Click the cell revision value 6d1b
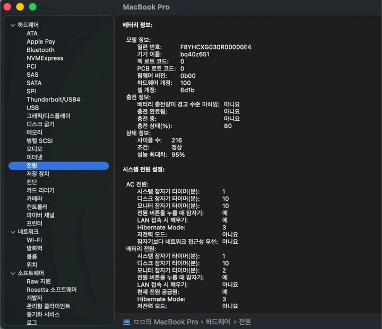The width and height of the screenshot is (382, 329). (x=187, y=90)
